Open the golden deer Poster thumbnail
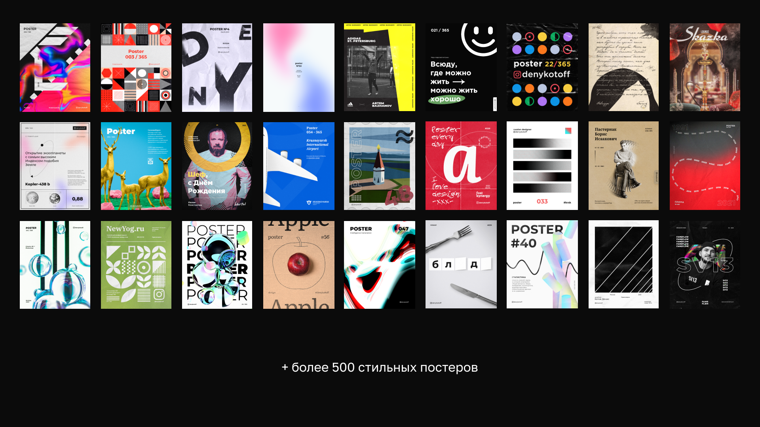Image resolution: width=760 pixels, height=427 pixels. coord(136,166)
